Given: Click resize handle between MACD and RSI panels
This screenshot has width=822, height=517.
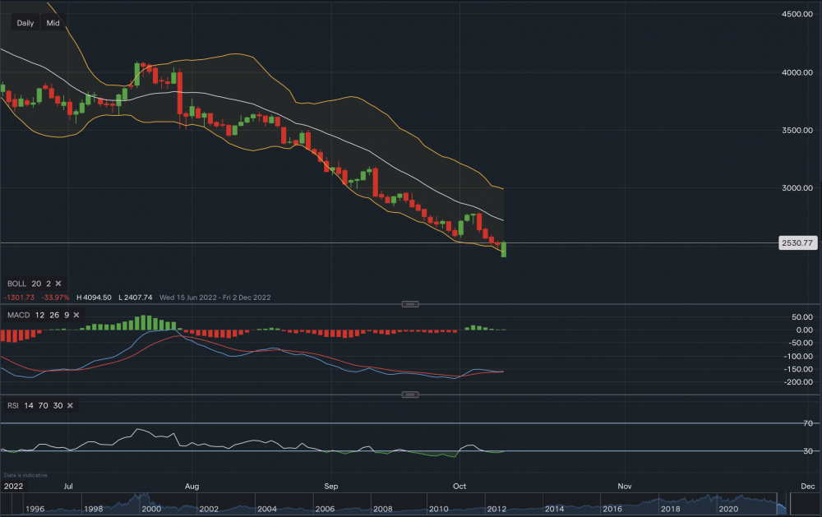Looking at the screenshot, I should [x=409, y=395].
